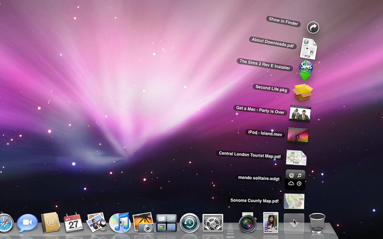This screenshot has height=239, width=383.
Task: Open About Downloads.pdf document icon
Action: pos(309,49)
